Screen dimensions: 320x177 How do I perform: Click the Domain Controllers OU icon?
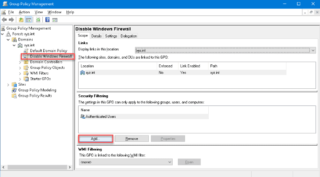pos(26,62)
